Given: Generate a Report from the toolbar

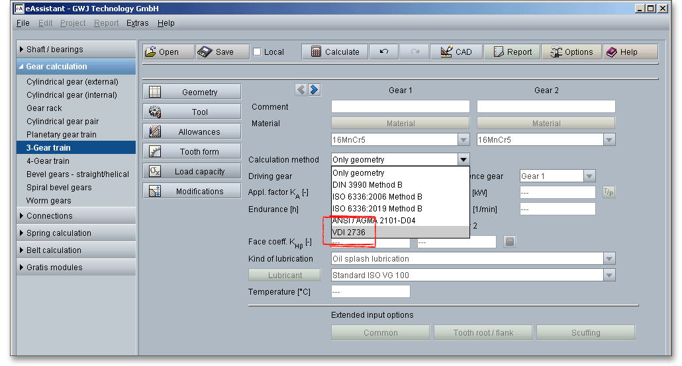Looking at the screenshot, I should (511, 52).
